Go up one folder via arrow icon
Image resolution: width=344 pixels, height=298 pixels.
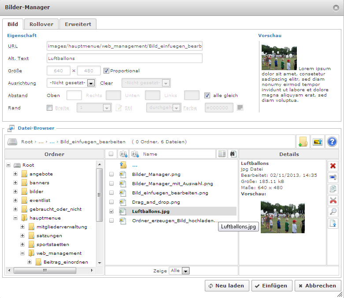tap(123, 165)
